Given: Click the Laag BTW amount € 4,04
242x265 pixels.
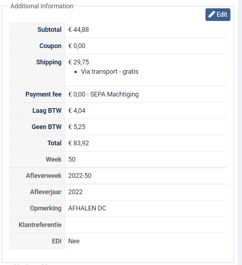Looking at the screenshot, I should pyautogui.click(x=77, y=111).
